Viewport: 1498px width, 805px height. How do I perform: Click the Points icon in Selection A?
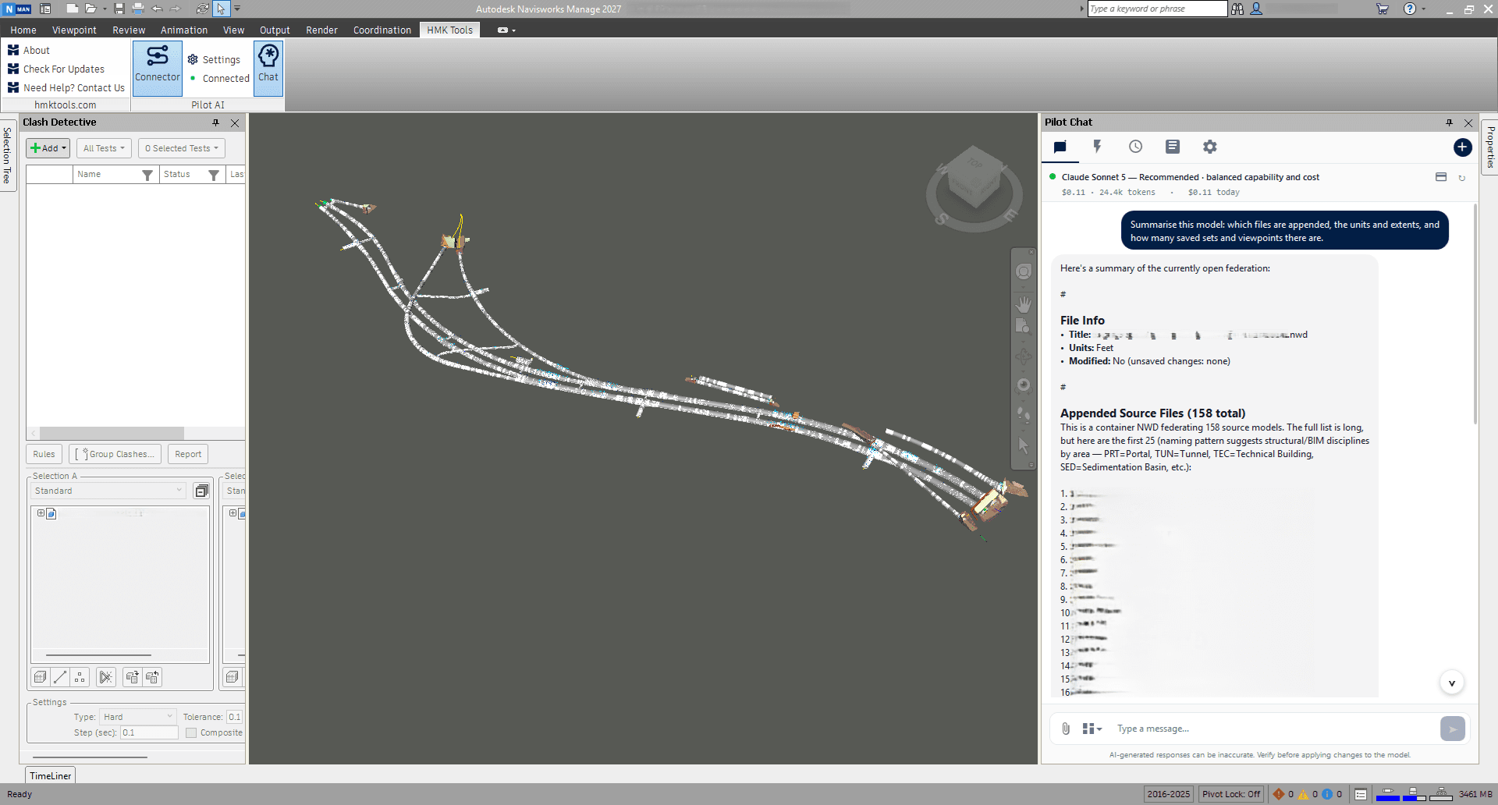pos(80,677)
